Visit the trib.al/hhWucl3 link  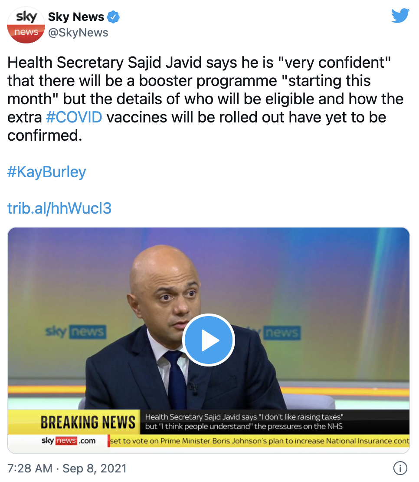click(x=59, y=208)
